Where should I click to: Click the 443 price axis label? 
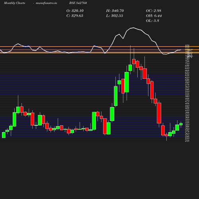point(187,106)
